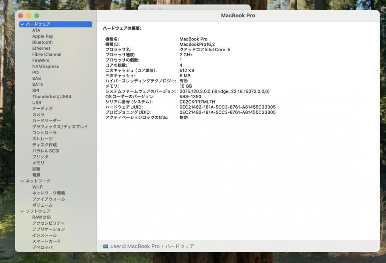Select ディスク作成 in the sidebar
386x263 pixels.
click(x=44, y=145)
